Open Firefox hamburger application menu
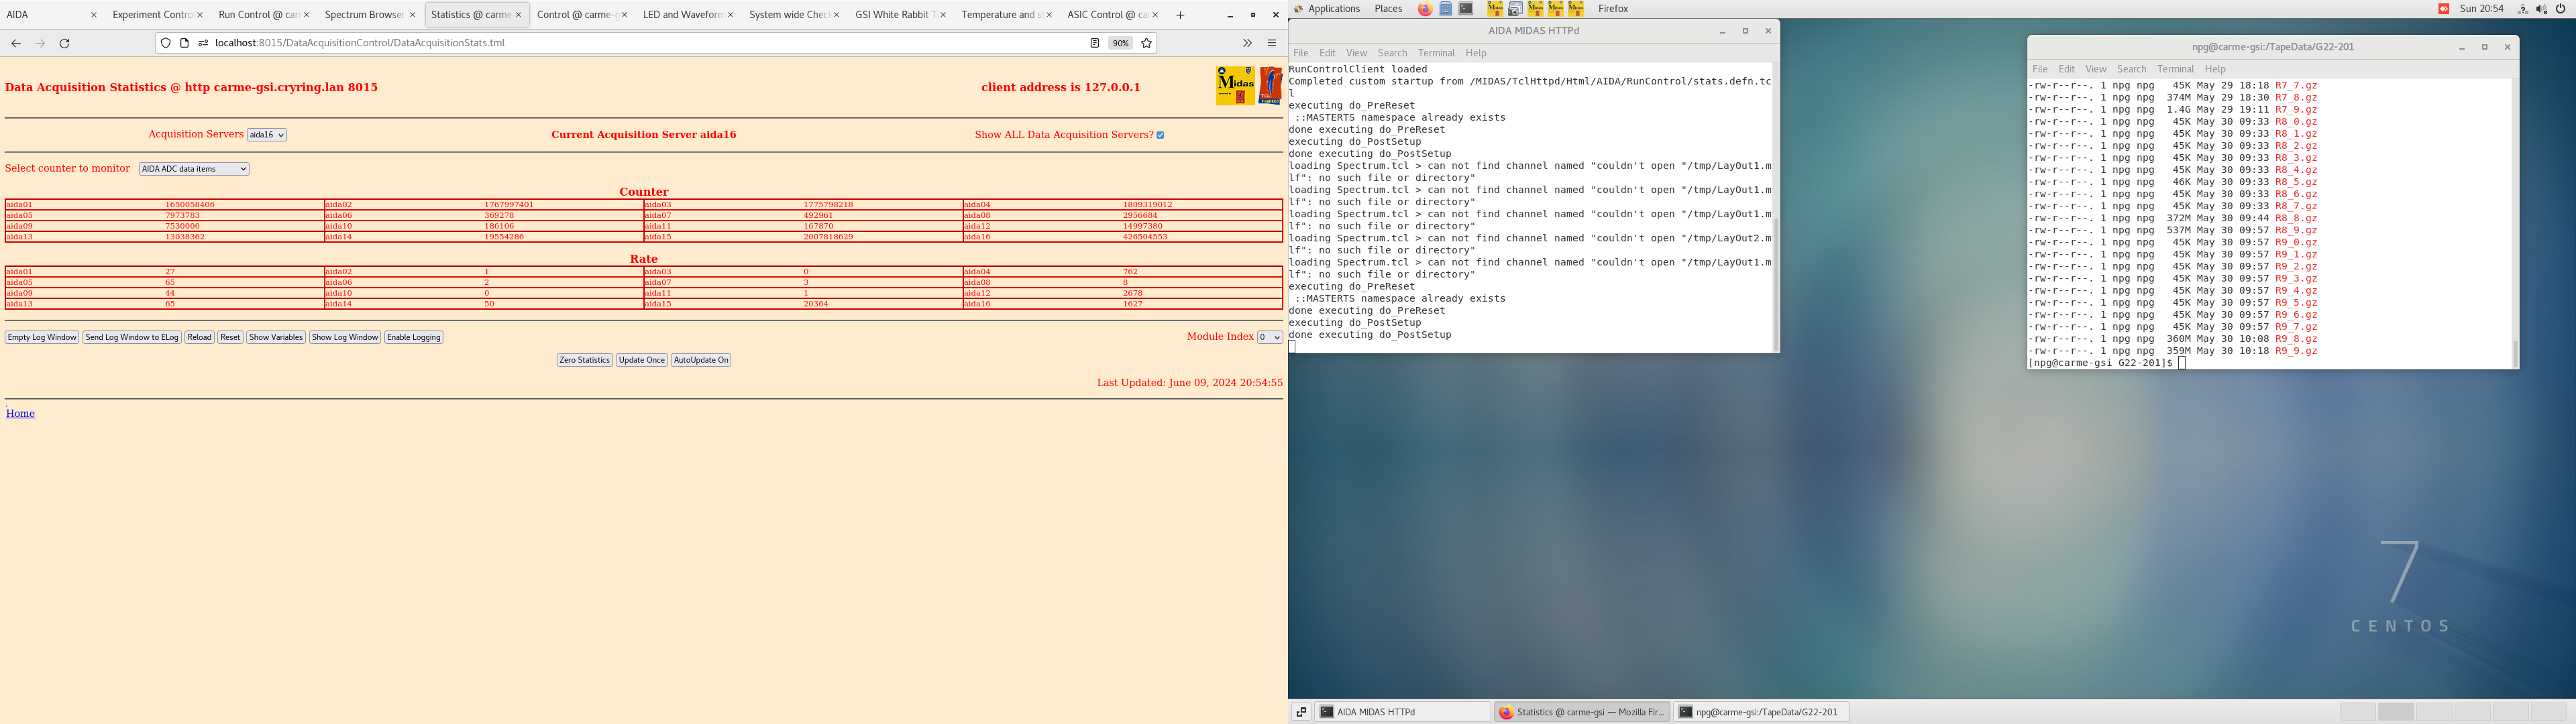 (1272, 43)
